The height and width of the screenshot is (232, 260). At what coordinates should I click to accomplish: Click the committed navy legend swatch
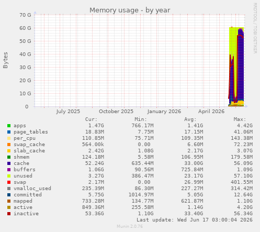click(x=9, y=195)
